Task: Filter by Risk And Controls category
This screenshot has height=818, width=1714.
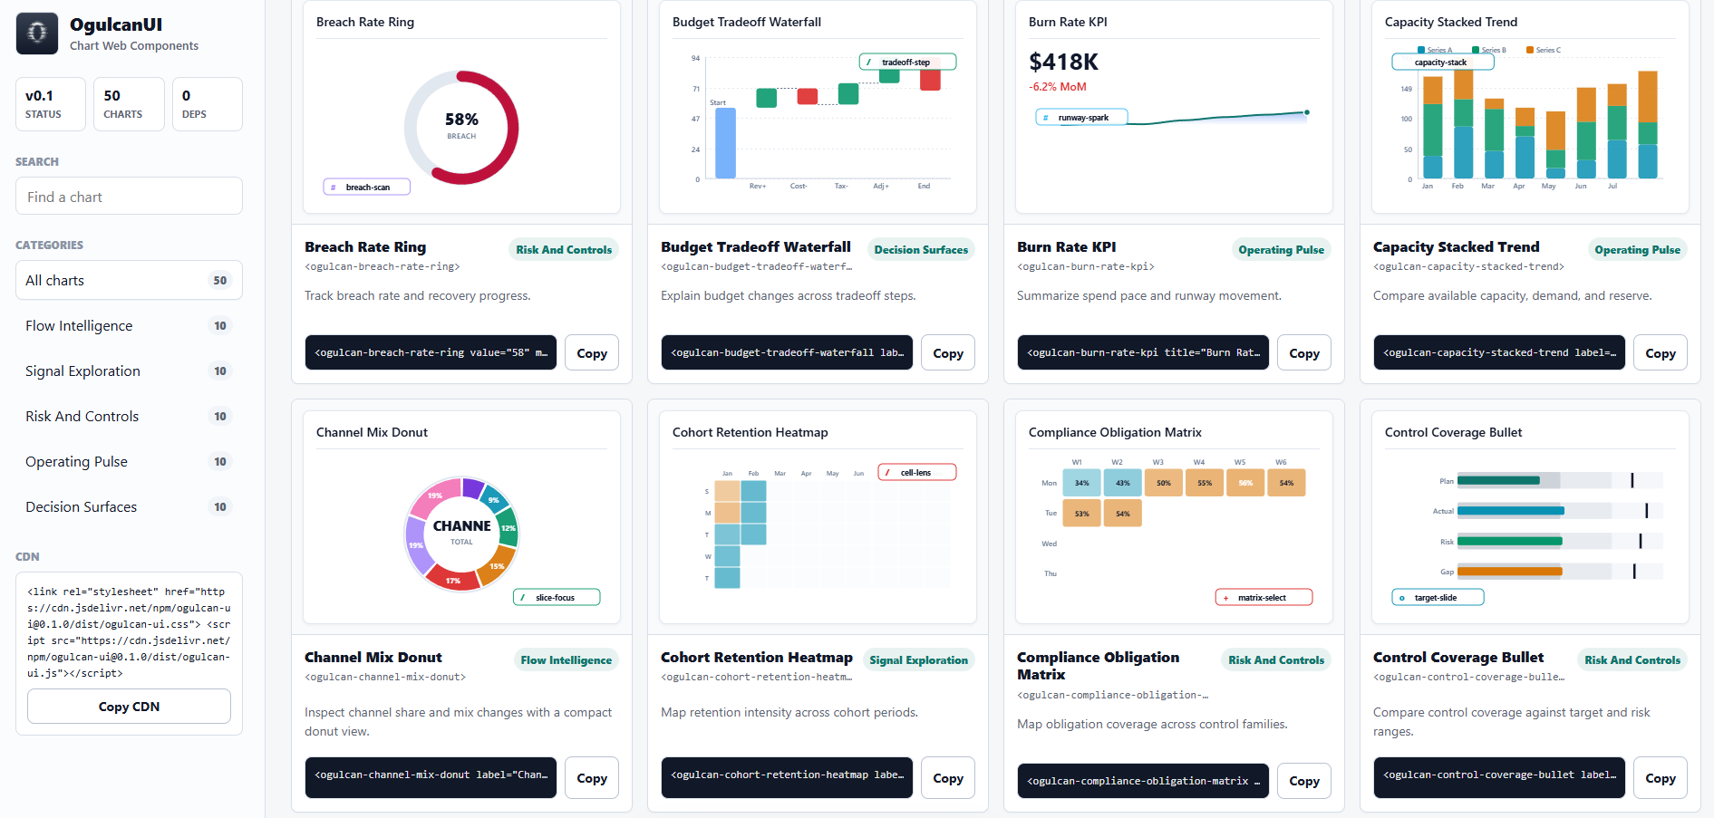Action: (129, 416)
